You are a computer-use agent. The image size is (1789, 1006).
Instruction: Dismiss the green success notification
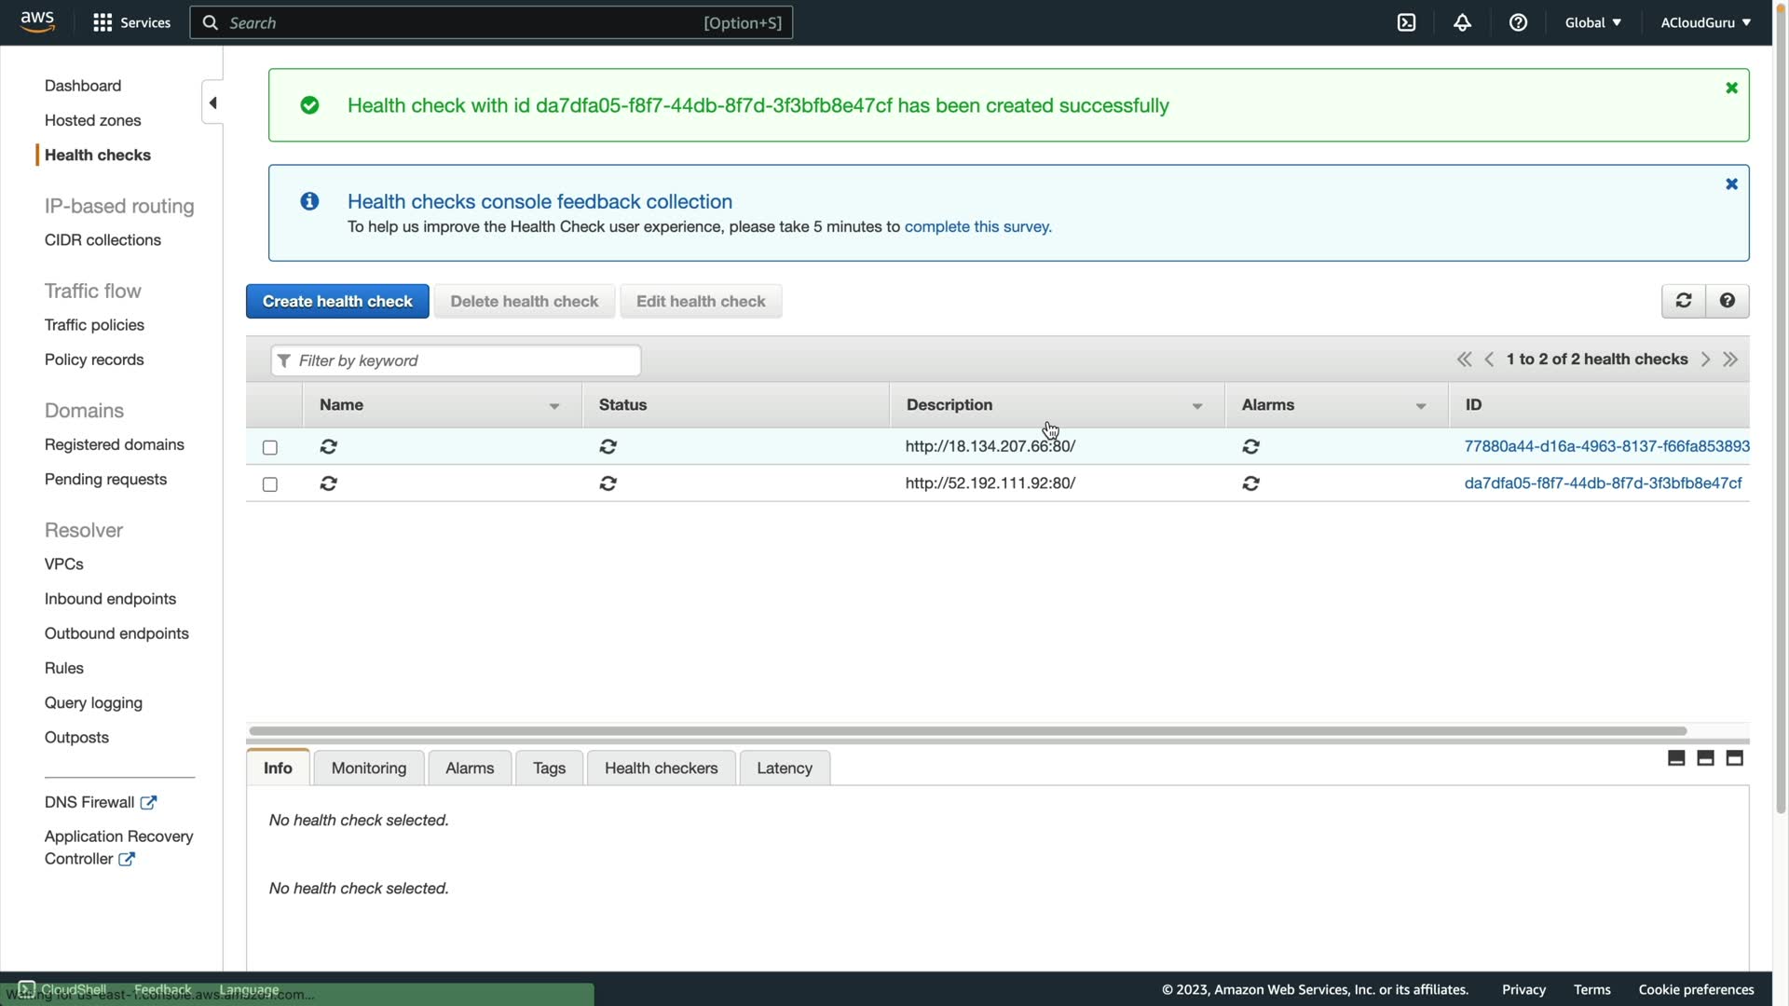(1731, 88)
